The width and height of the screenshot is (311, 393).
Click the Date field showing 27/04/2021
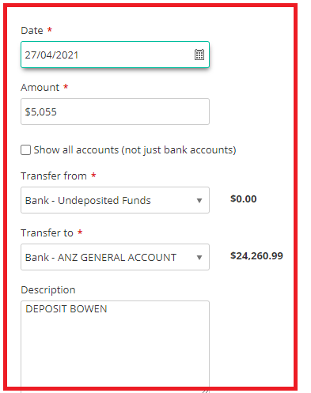click(x=115, y=55)
